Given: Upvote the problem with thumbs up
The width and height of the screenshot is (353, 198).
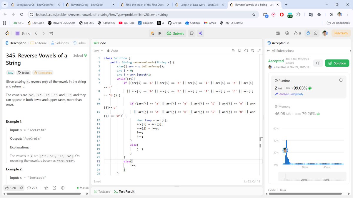Looking at the screenshot, I should [7, 188].
